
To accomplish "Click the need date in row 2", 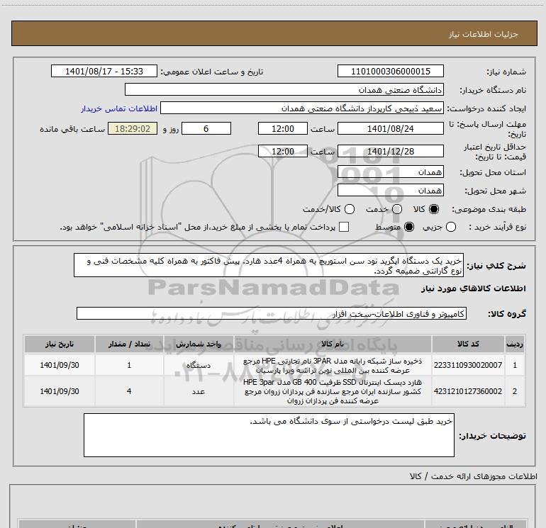I will 59,391.
